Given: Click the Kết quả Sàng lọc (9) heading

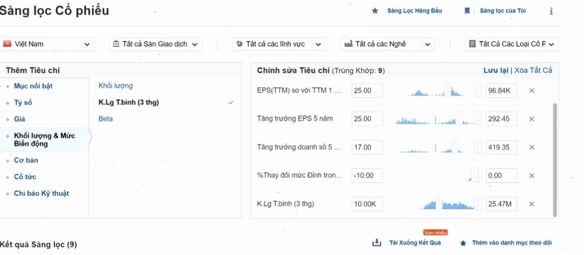Looking at the screenshot, I should click(x=38, y=244).
